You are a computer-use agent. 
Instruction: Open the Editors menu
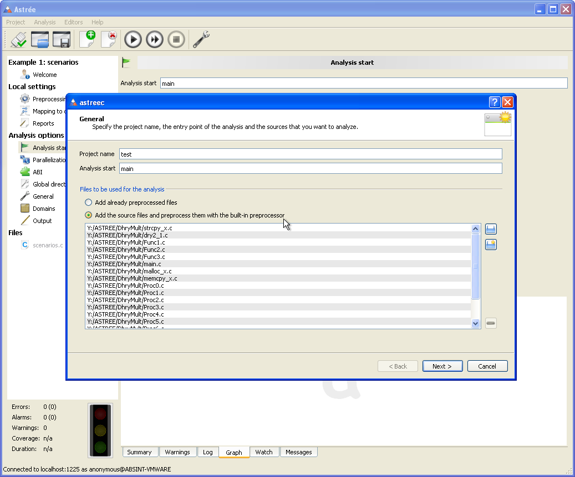[x=73, y=22]
